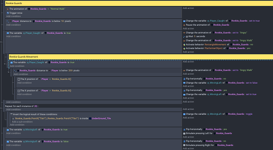
Task: Click position icon of Player < Rookie_Guards.X() condition
Action: click(x=19, y=79)
